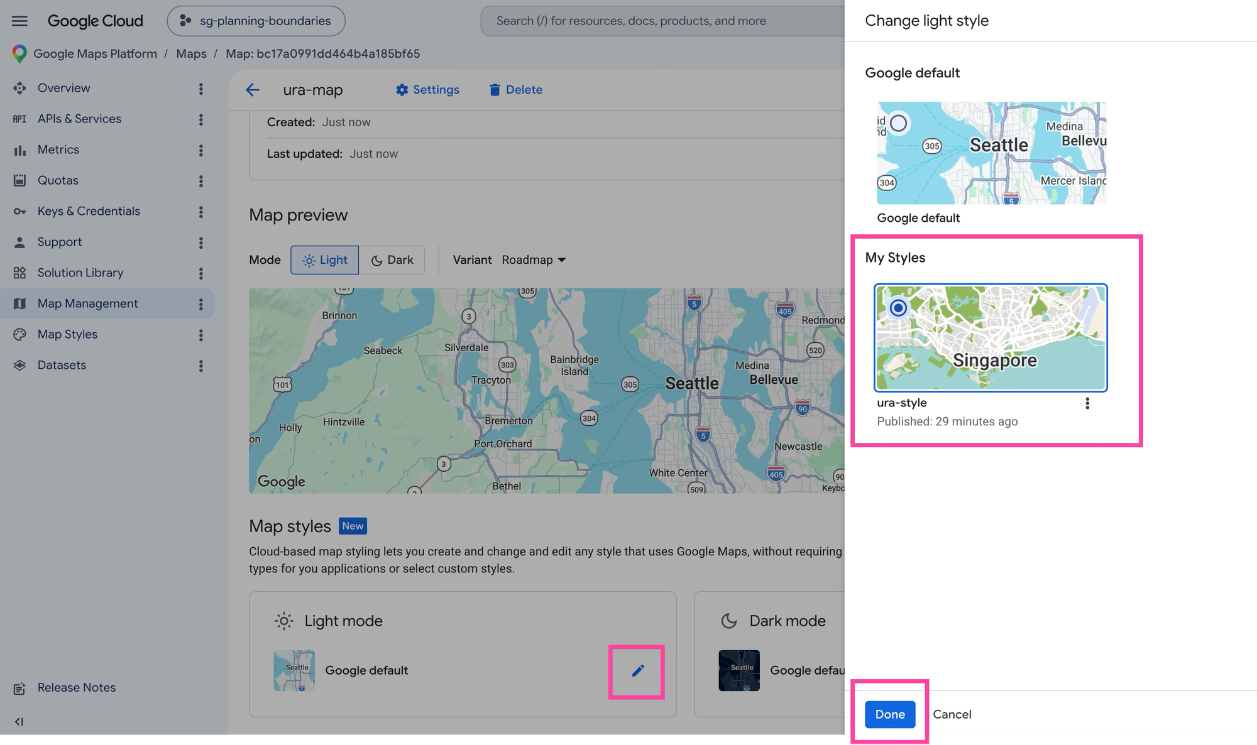Click the Seattle map preview
This screenshot has height=745, width=1257.
point(547,391)
